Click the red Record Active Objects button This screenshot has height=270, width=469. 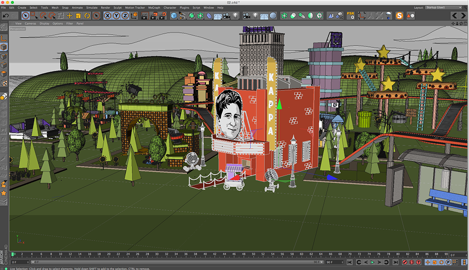(x=405, y=262)
